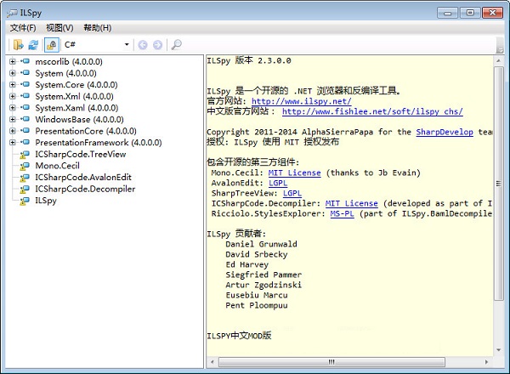This screenshot has height=374, width=510.
Task: Expand the System.Core tree node
Action: tap(12, 85)
